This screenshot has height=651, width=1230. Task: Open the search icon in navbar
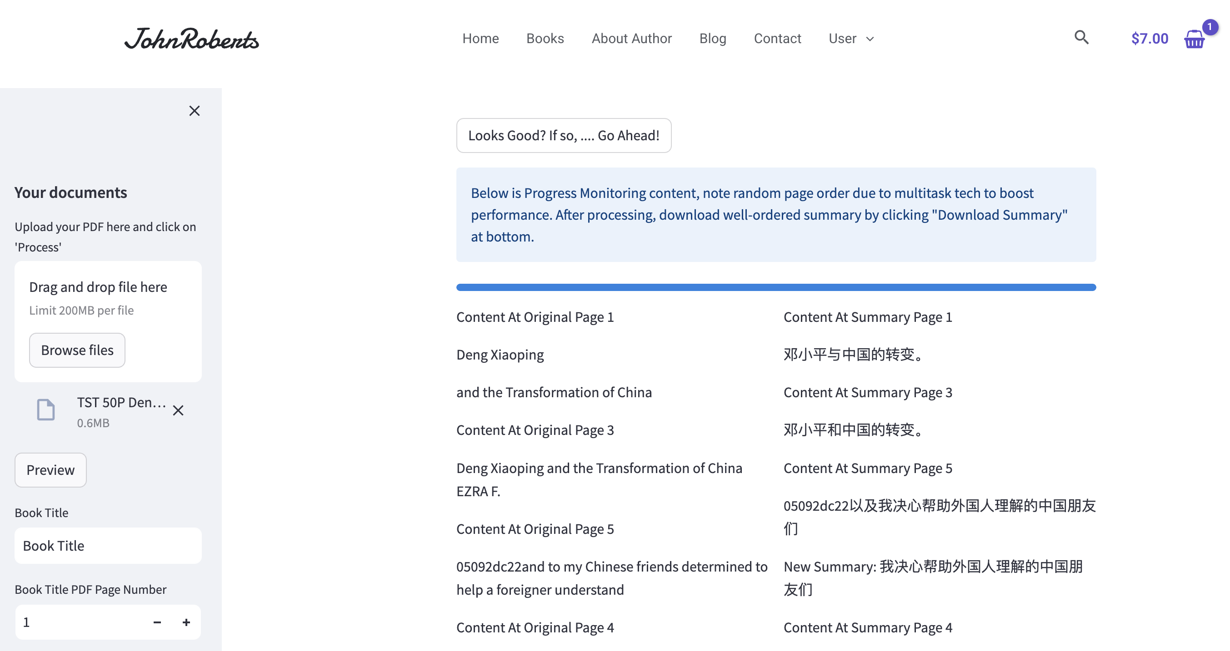[x=1081, y=38]
